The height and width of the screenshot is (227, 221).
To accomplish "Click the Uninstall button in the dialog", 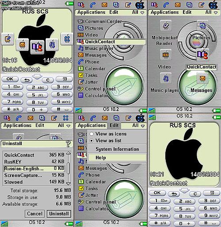I will click(59, 214).
